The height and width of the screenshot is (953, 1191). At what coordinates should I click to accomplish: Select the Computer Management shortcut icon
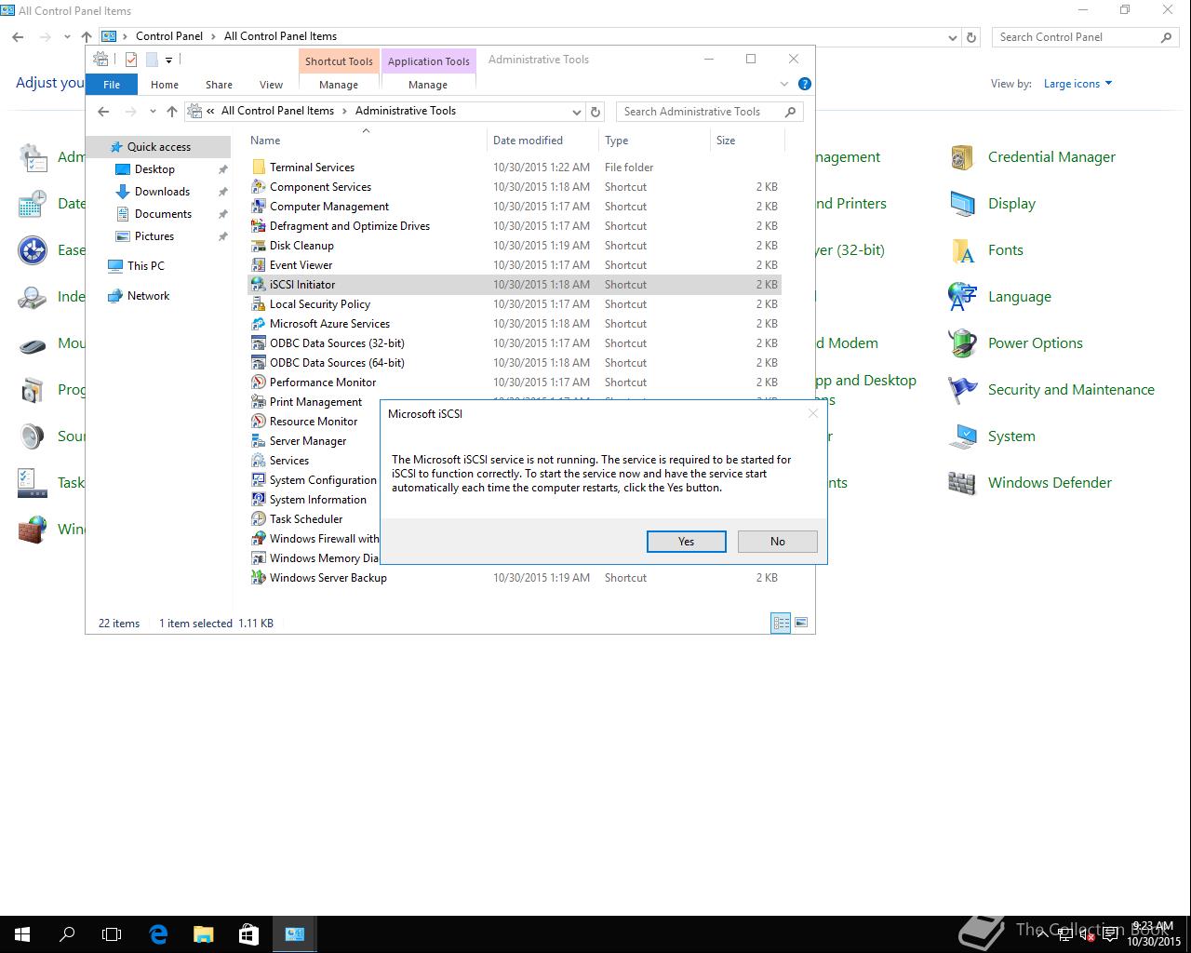[259, 207]
